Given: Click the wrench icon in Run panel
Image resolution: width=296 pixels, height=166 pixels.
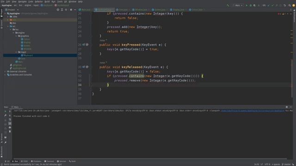Looking at the screenshot, I should point(6,115).
